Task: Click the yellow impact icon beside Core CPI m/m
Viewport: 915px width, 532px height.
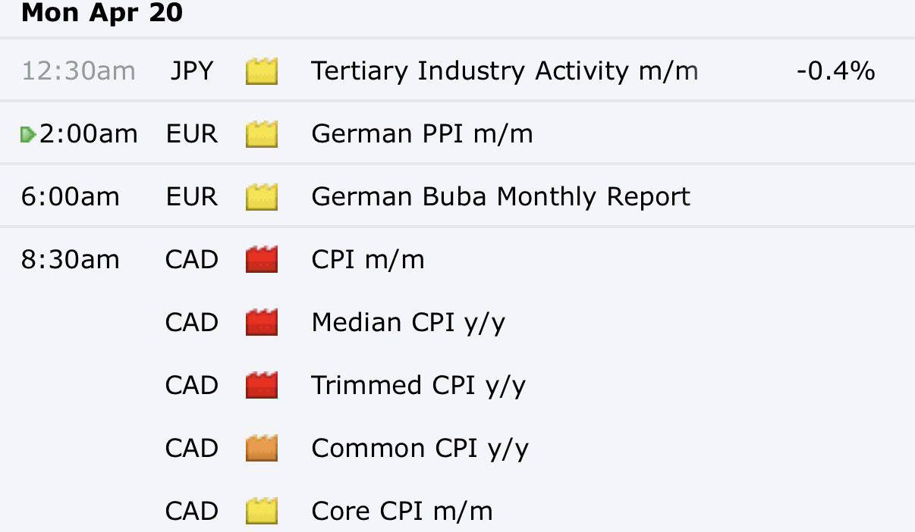Action: (x=262, y=512)
